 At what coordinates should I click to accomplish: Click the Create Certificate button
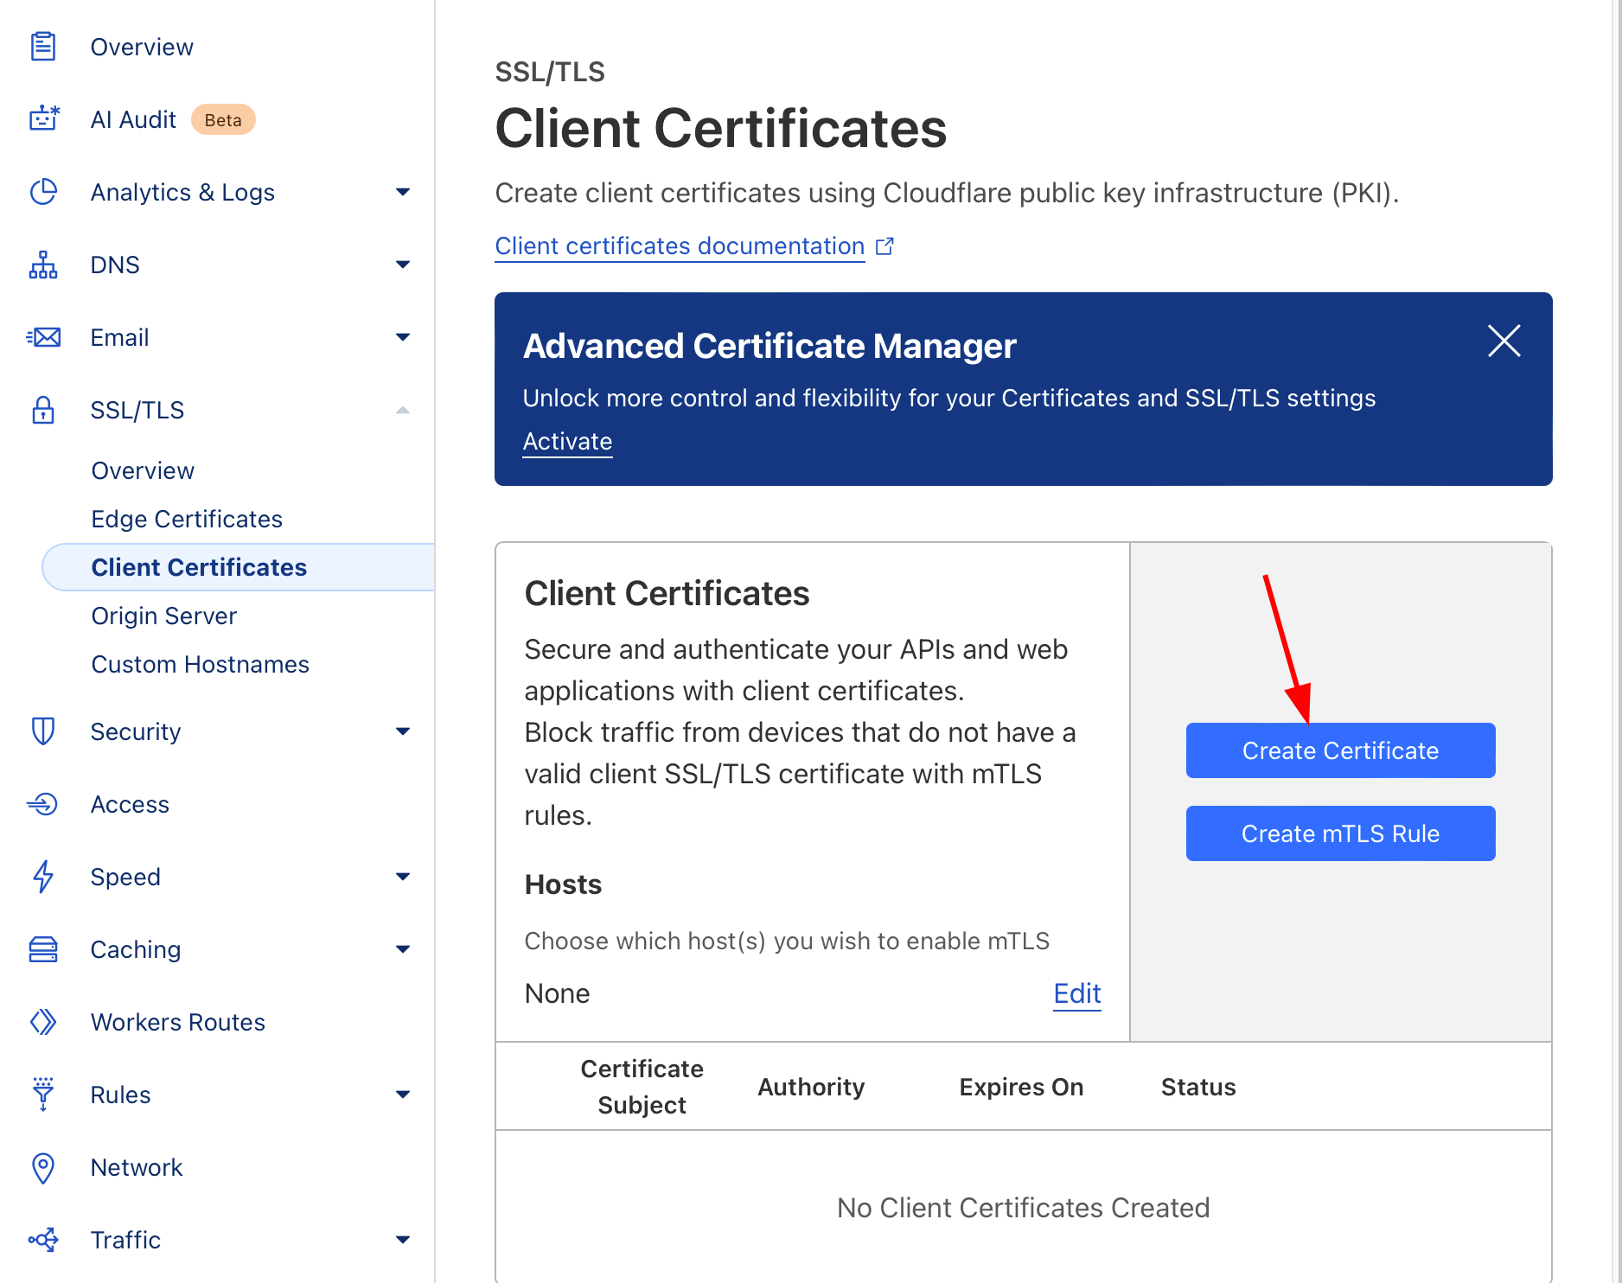click(x=1340, y=750)
